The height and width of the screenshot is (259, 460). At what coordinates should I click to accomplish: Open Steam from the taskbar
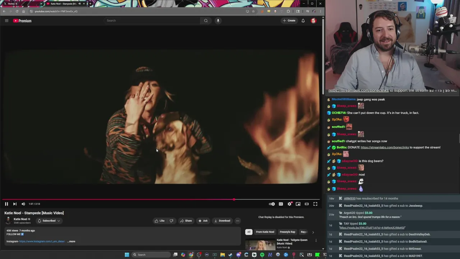(x=230, y=255)
